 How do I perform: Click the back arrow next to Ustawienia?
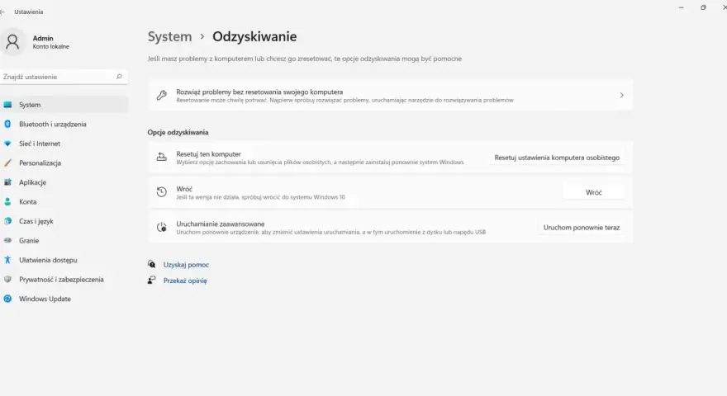[x=2, y=12]
